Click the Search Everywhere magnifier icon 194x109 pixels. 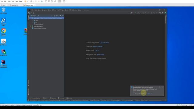coord(160,13)
